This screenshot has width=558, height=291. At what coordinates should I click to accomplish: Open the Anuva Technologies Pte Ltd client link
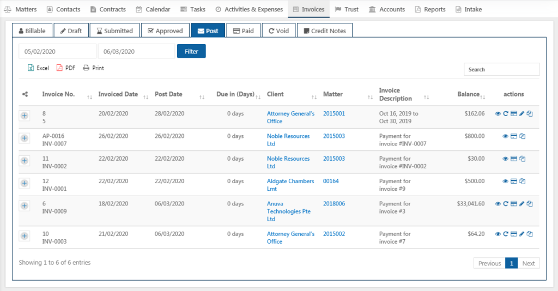click(289, 211)
